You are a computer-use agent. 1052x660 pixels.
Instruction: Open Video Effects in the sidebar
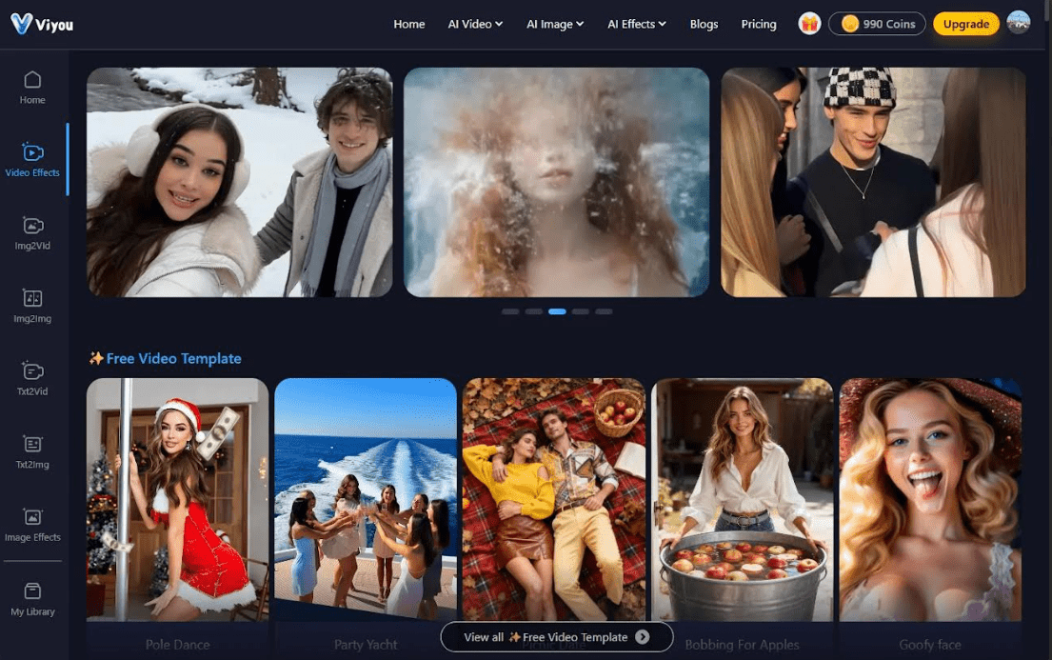(x=32, y=159)
